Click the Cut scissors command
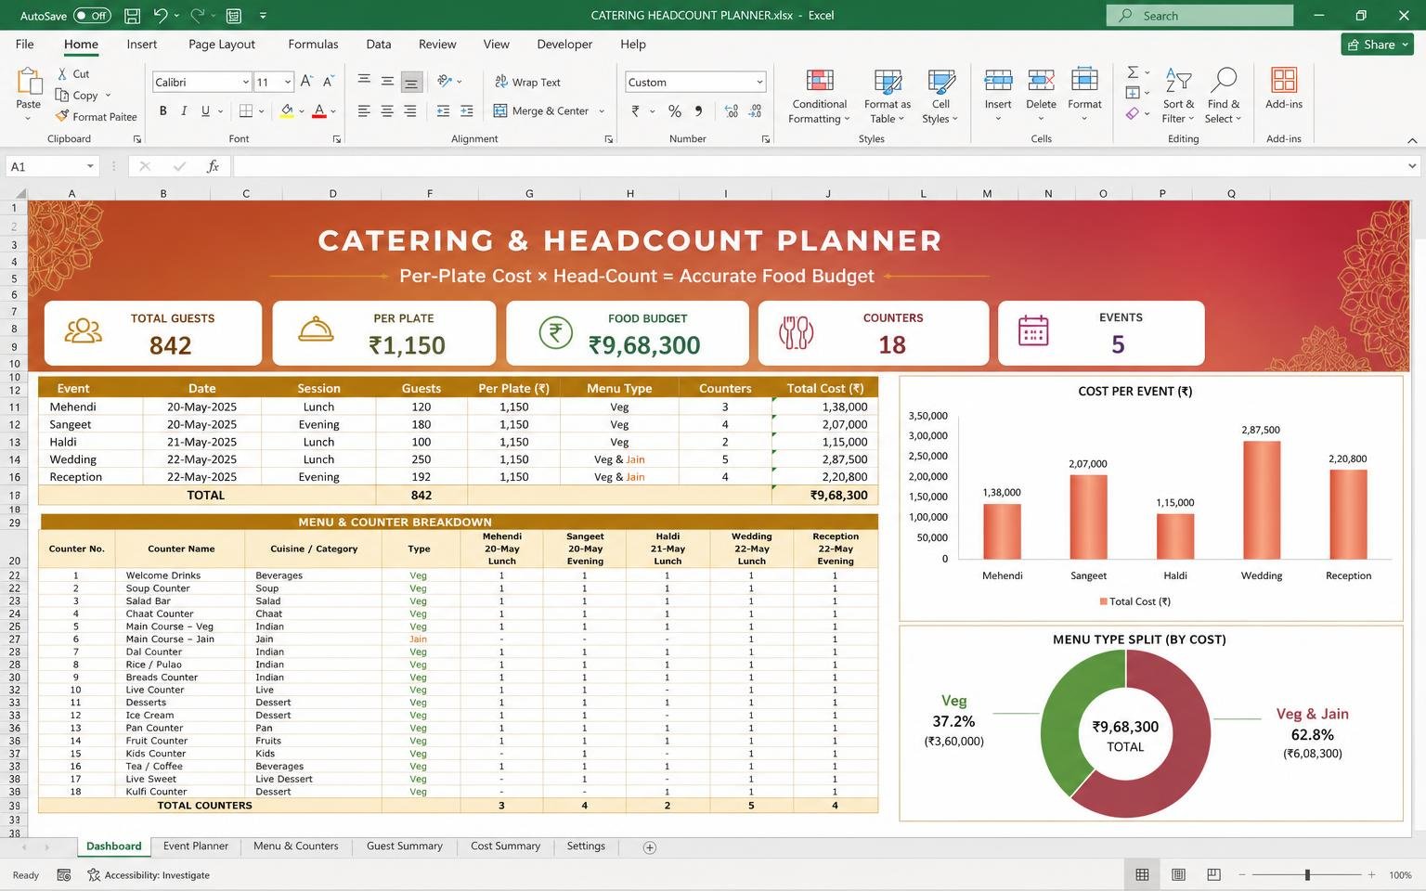 (x=72, y=74)
